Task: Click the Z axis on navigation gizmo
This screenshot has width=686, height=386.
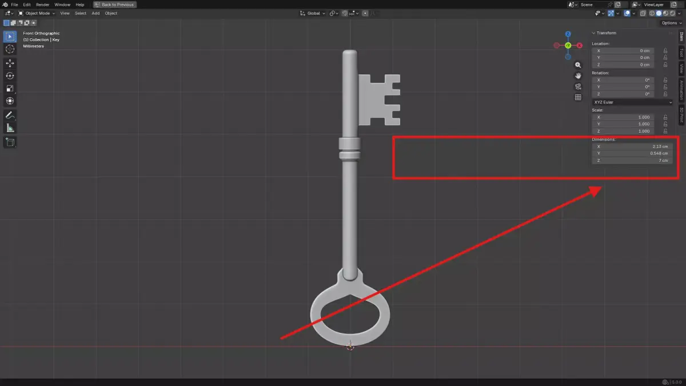Action: (x=568, y=34)
